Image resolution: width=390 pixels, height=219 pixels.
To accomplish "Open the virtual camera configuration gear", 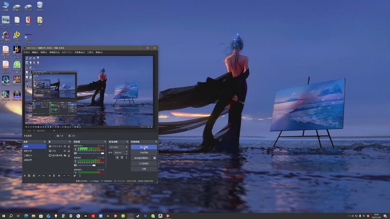I will click(x=155, y=158).
